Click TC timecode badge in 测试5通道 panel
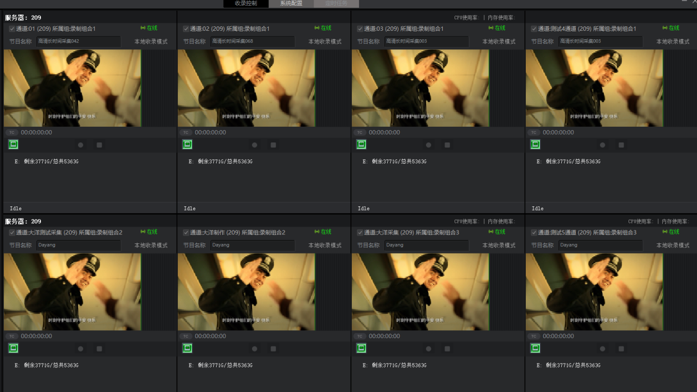 [534, 336]
